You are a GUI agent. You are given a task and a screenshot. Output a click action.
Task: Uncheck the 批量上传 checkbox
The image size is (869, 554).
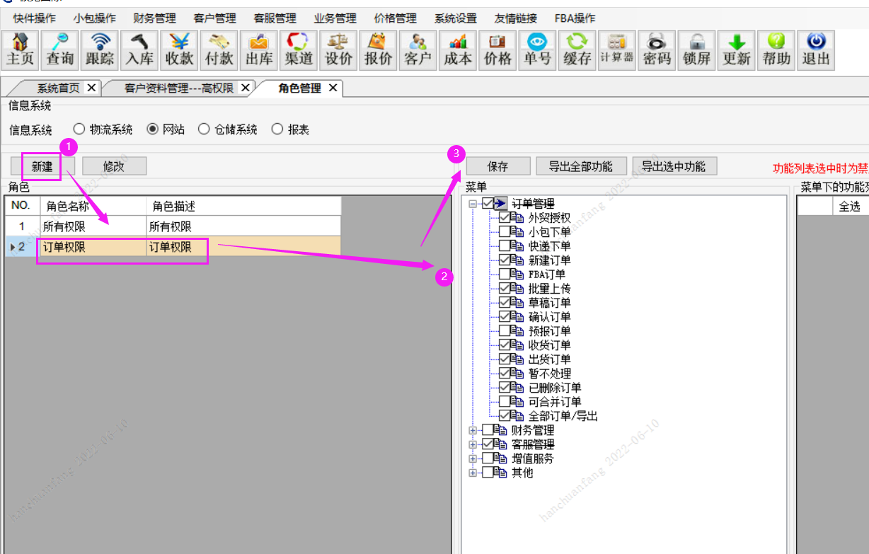pyautogui.click(x=505, y=289)
